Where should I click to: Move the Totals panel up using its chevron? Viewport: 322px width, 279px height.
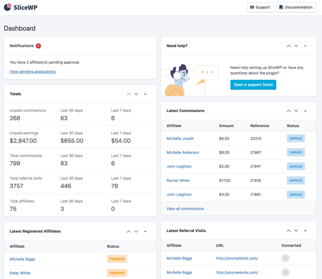[129, 94]
